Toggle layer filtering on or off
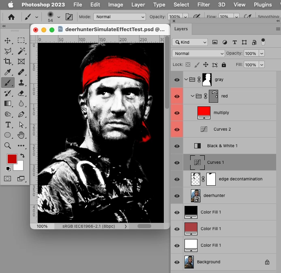Image resolution: width=281 pixels, height=273 pixels. click(263, 42)
